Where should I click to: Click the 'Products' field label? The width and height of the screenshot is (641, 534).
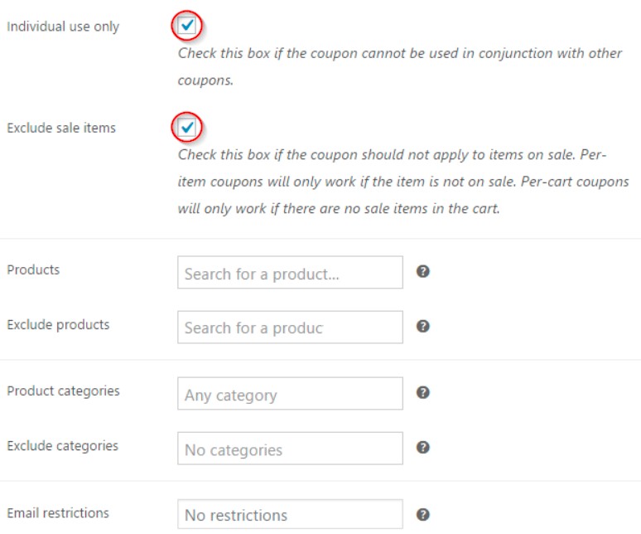[x=33, y=269]
